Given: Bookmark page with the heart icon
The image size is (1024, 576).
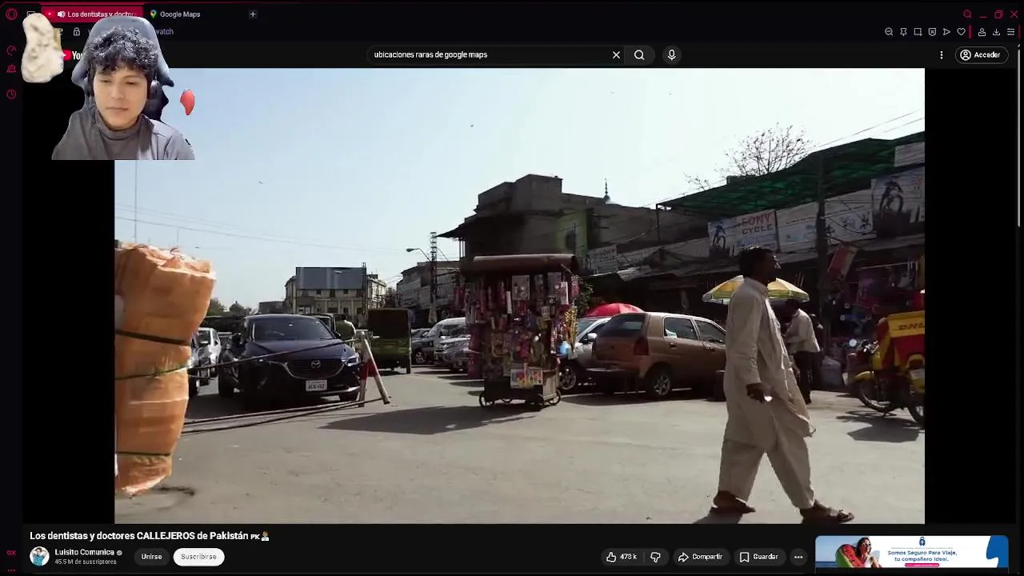Looking at the screenshot, I should click(x=961, y=32).
